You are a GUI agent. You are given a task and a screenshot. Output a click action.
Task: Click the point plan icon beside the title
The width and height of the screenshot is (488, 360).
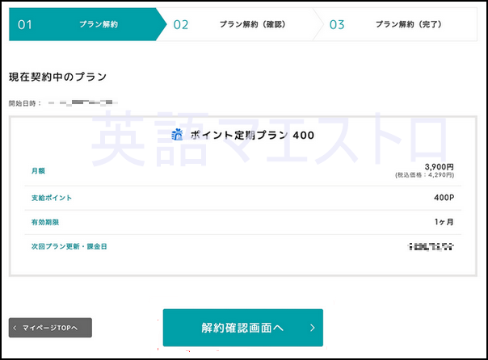click(x=178, y=136)
